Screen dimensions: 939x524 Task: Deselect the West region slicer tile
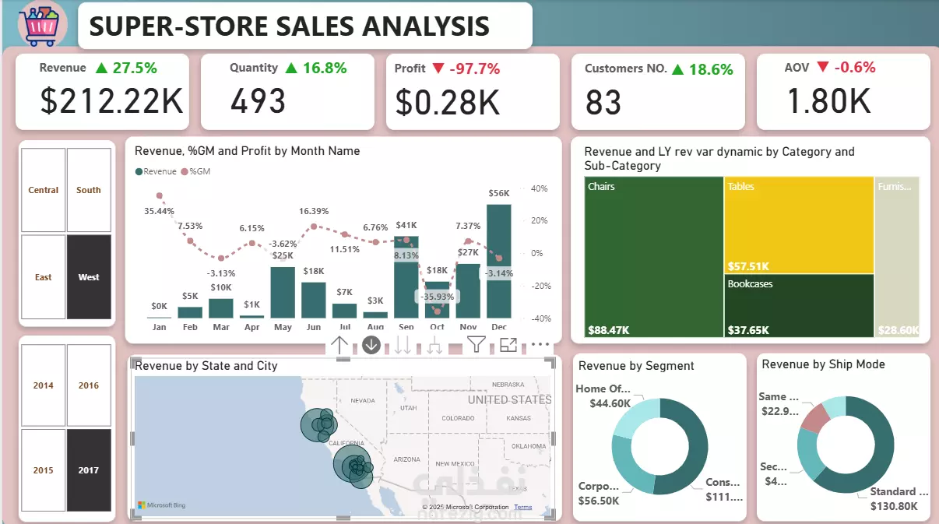coord(89,277)
